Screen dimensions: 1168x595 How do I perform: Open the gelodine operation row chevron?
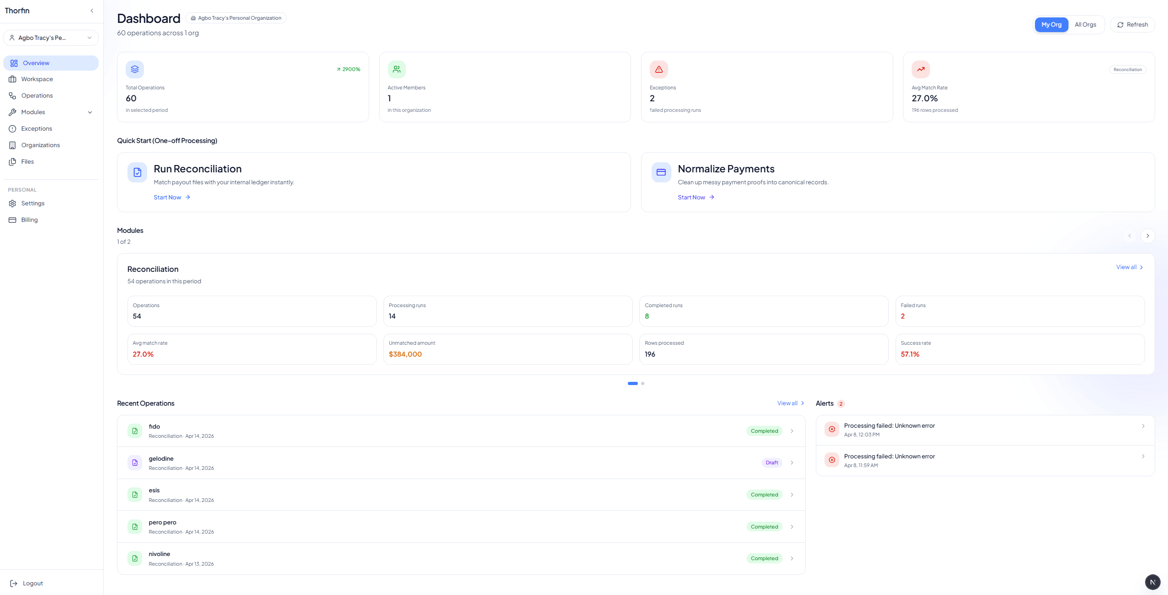coord(792,463)
